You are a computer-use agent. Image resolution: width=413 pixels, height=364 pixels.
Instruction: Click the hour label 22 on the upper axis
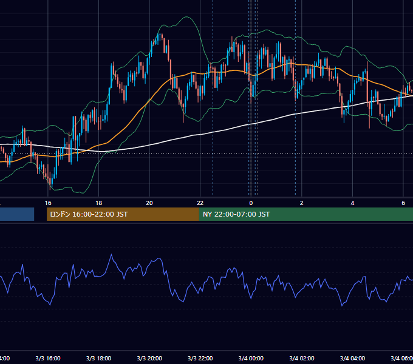click(200, 203)
